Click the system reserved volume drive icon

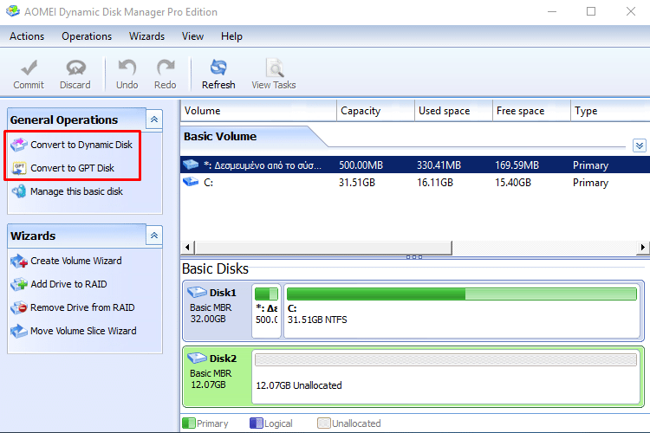[x=191, y=164]
